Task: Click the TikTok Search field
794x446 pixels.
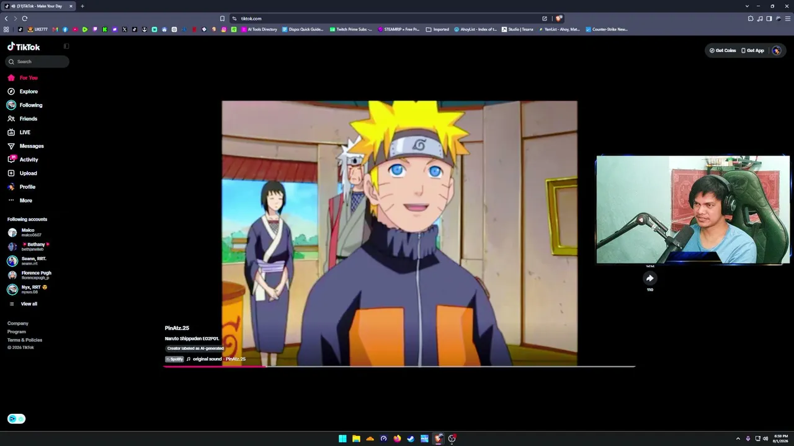Action: [37, 61]
